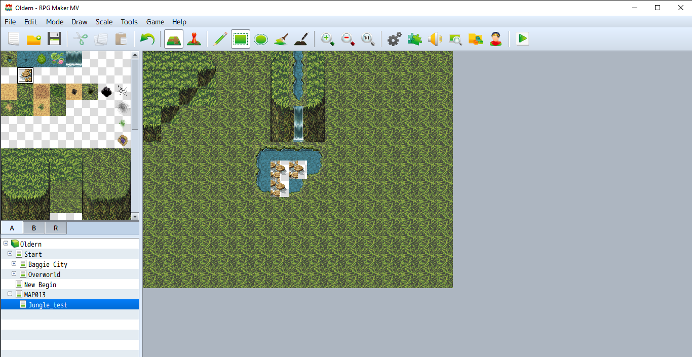This screenshot has width=692, height=357.
Task: Select the Baggie City map
Action: click(48, 264)
